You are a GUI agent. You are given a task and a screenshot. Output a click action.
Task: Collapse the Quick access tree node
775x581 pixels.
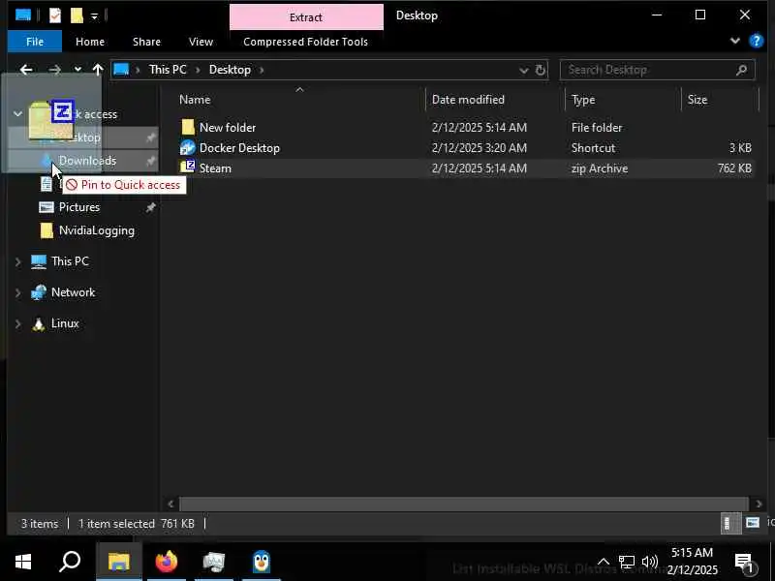pyautogui.click(x=17, y=114)
